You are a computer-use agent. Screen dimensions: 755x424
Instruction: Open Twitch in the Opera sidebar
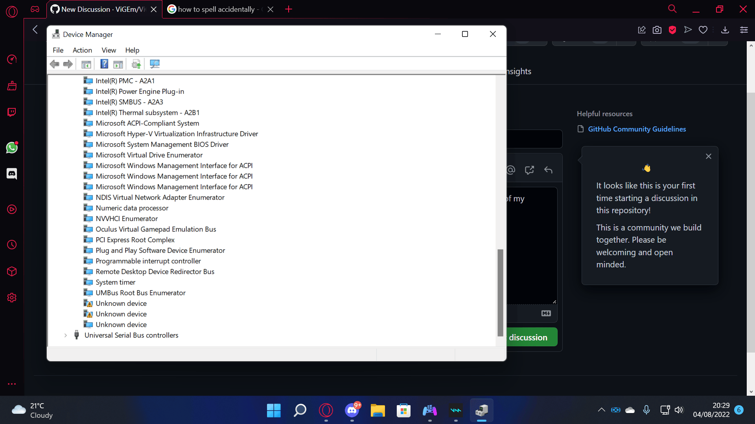click(x=12, y=113)
